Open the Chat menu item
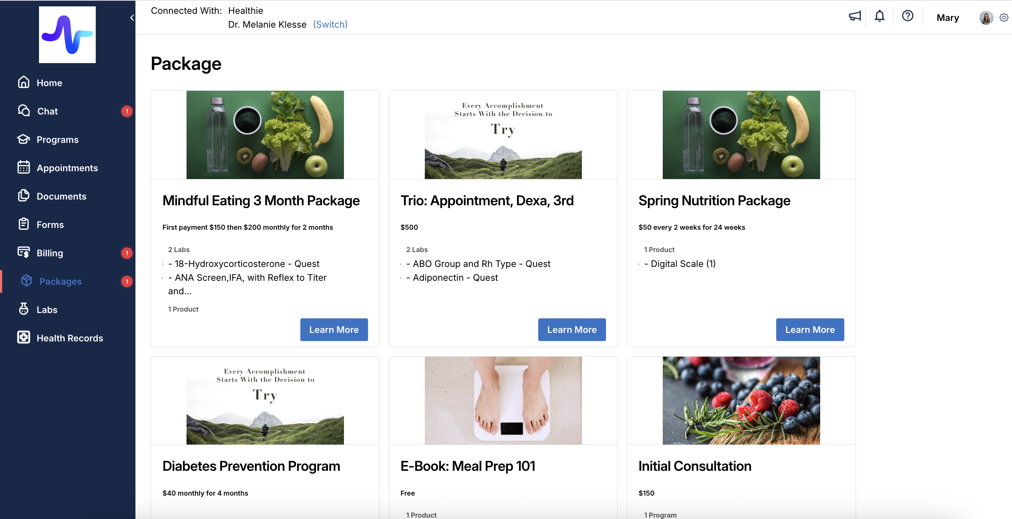This screenshot has width=1012, height=519. pyautogui.click(x=47, y=111)
